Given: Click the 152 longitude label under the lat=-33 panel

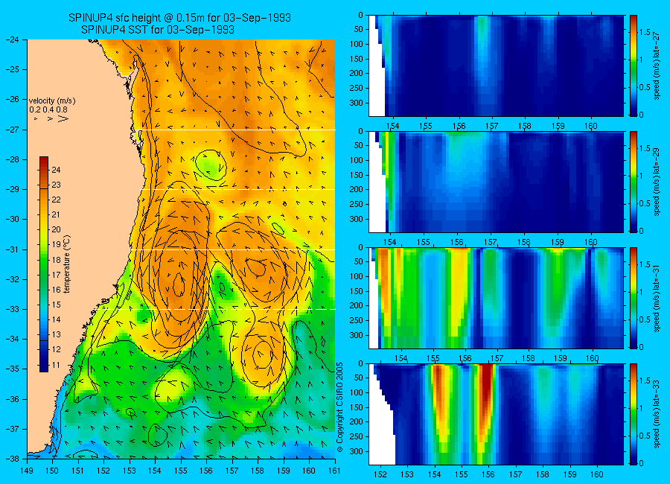Looking at the screenshot, I should pos(380,474).
